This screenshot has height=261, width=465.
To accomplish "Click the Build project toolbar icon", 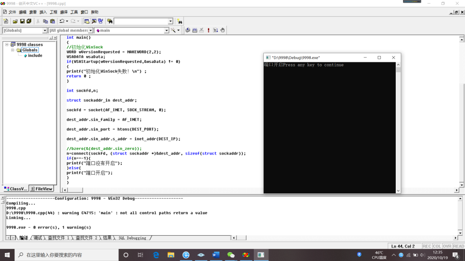I will pos(195,30).
